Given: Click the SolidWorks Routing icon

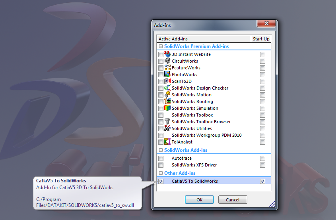Looking at the screenshot, I should tap(167, 101).
